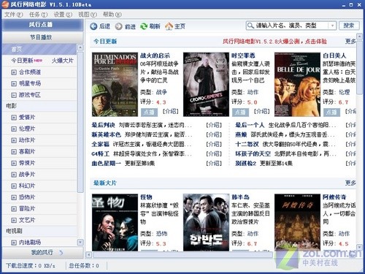Expand the 爱情片 movie category
Viewport: 365px width, 274px height.
click(14, 118)
